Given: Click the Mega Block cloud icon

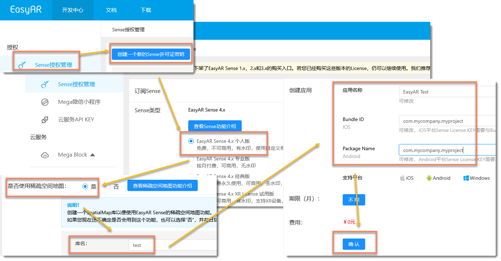Looking at the screenshot, I should (45, 155).
